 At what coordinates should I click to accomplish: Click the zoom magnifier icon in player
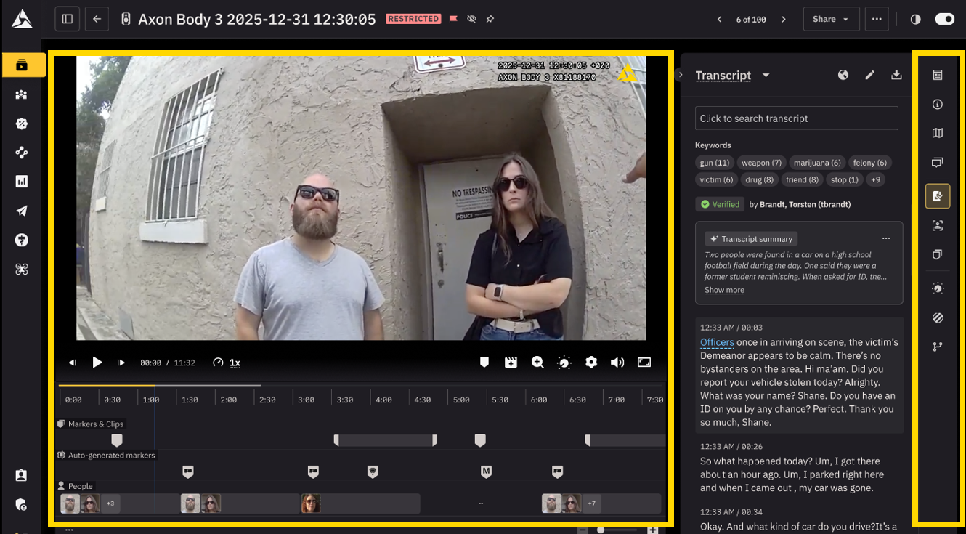(537, 363)
